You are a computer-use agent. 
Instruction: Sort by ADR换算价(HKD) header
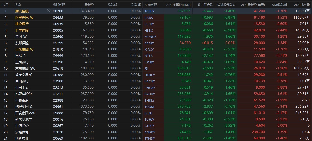178,5
